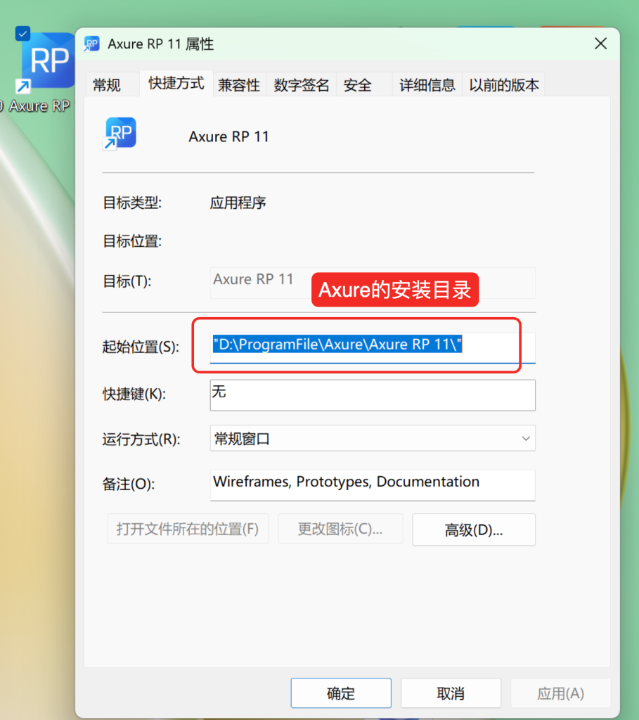The width and height of the screenshot is (639, 720).
Task: Open the 数字签名 tab
Action: coord(302,85)
